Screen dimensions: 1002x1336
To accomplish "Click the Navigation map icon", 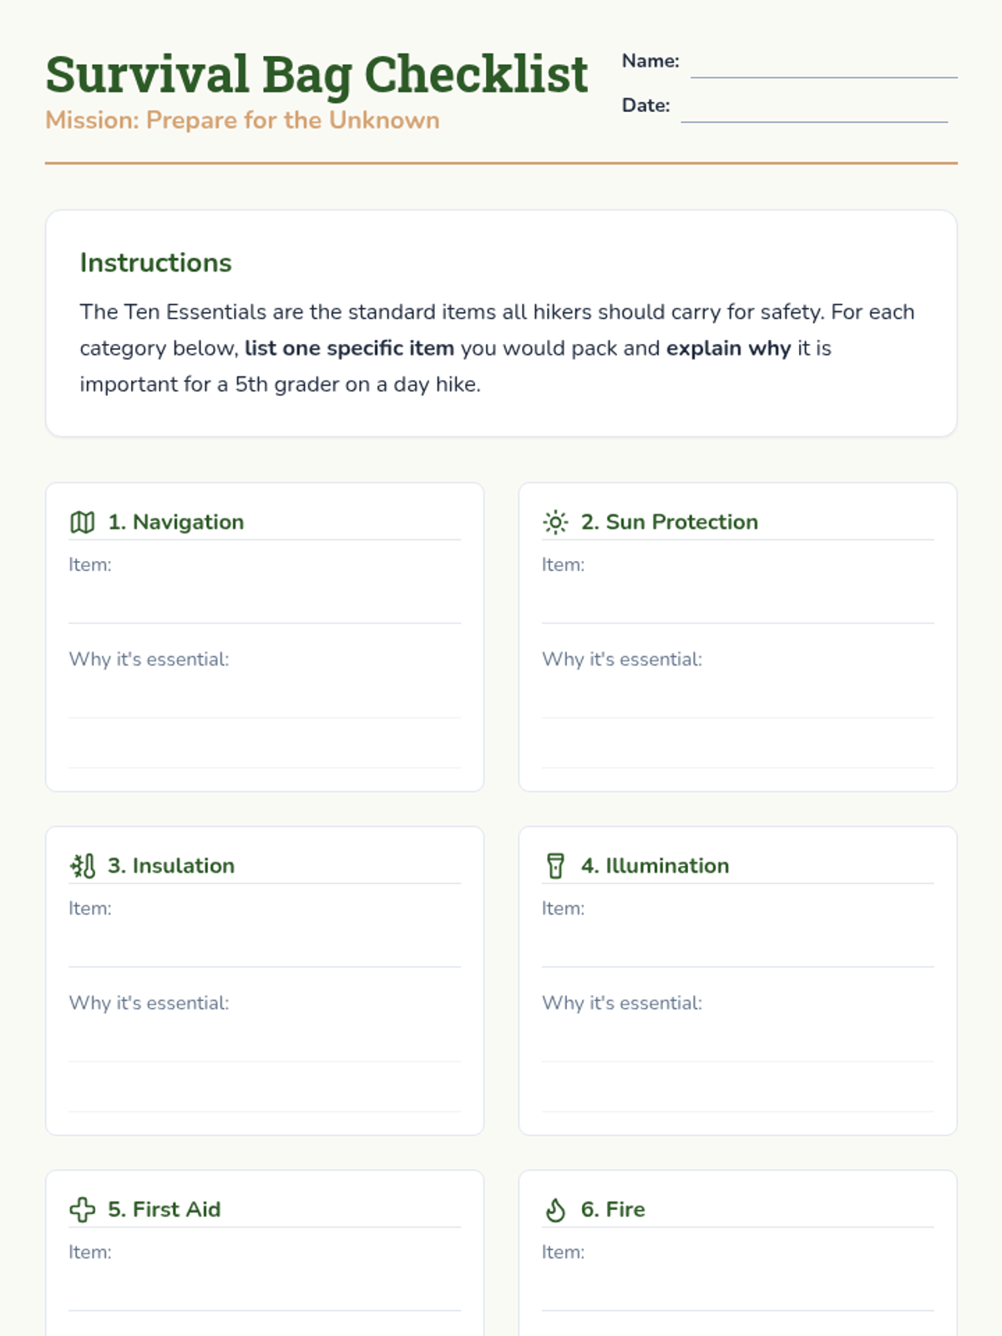I will pyautogui.click(x=82, y=522).
